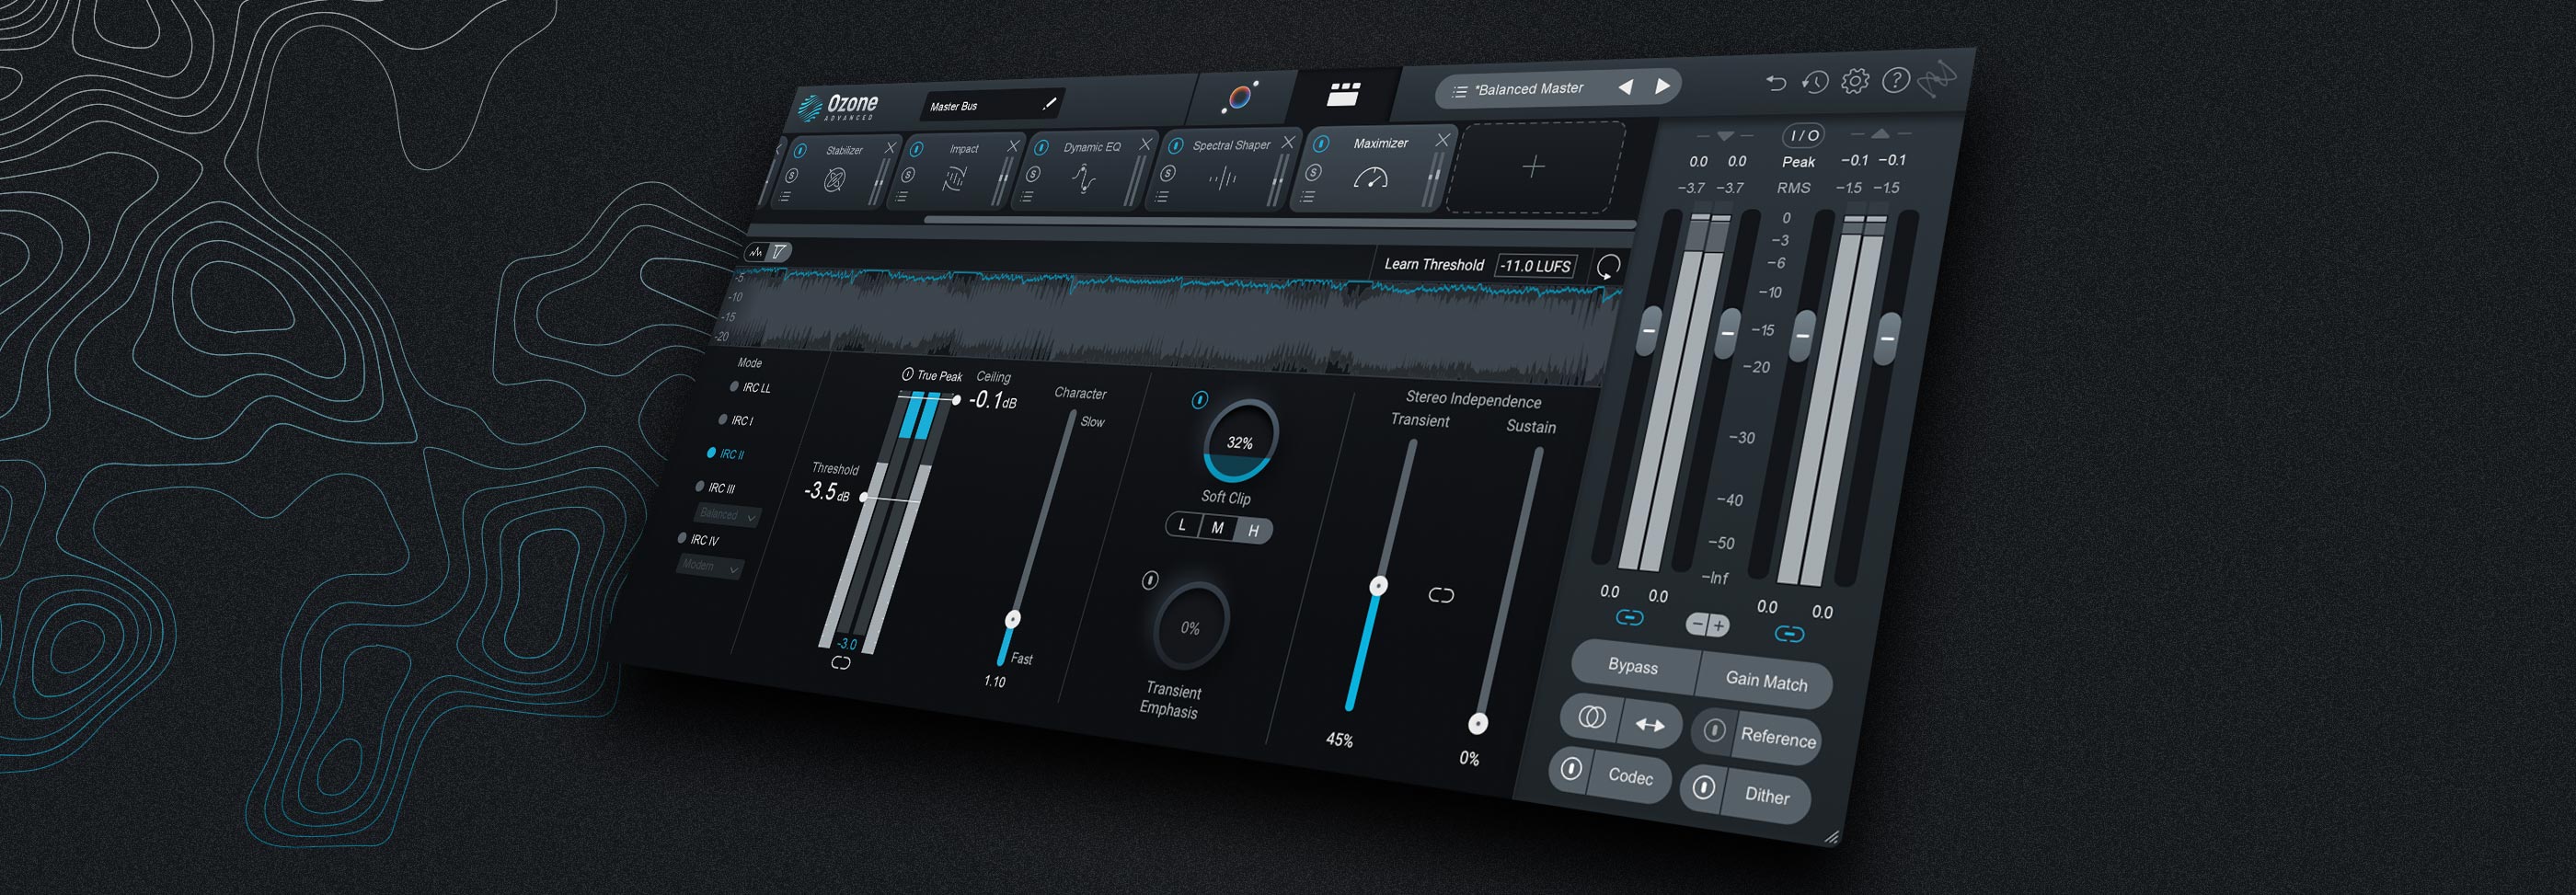2576x895 pixels.
Task: Select the Spectral Shaper module icon
Action: [1222, 178]
